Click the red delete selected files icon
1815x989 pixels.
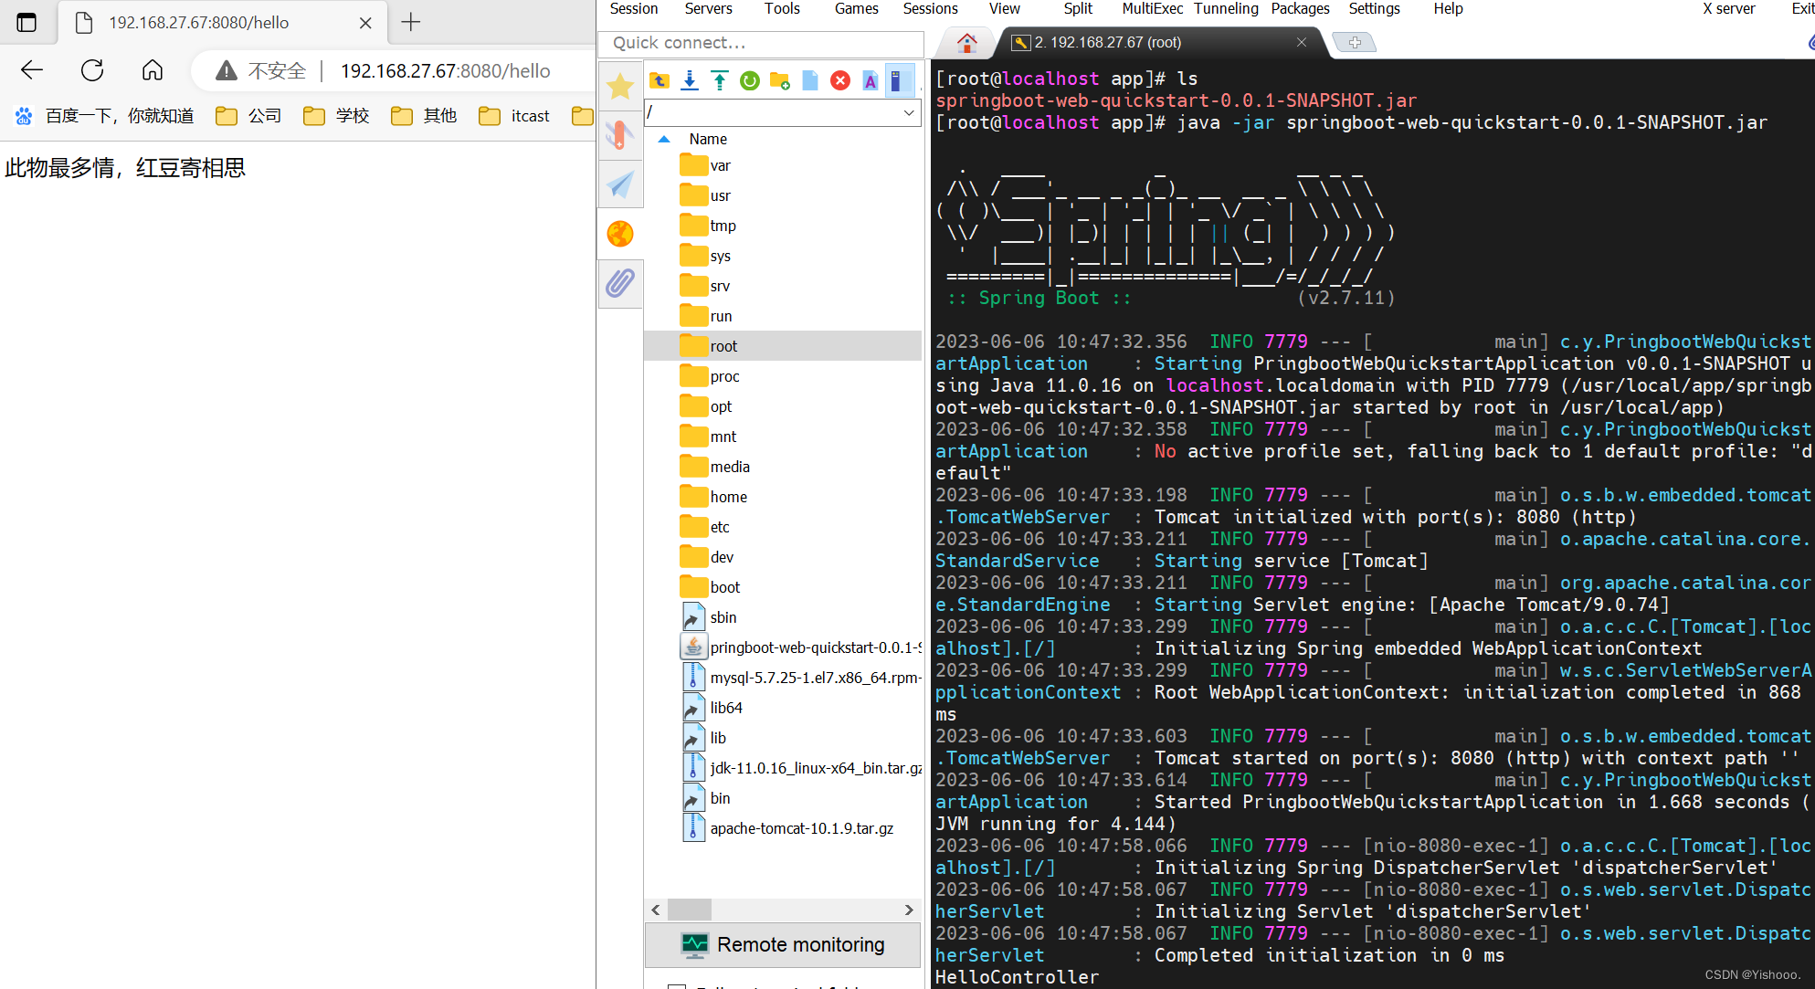pyautogui.click(x=840, y=81)
